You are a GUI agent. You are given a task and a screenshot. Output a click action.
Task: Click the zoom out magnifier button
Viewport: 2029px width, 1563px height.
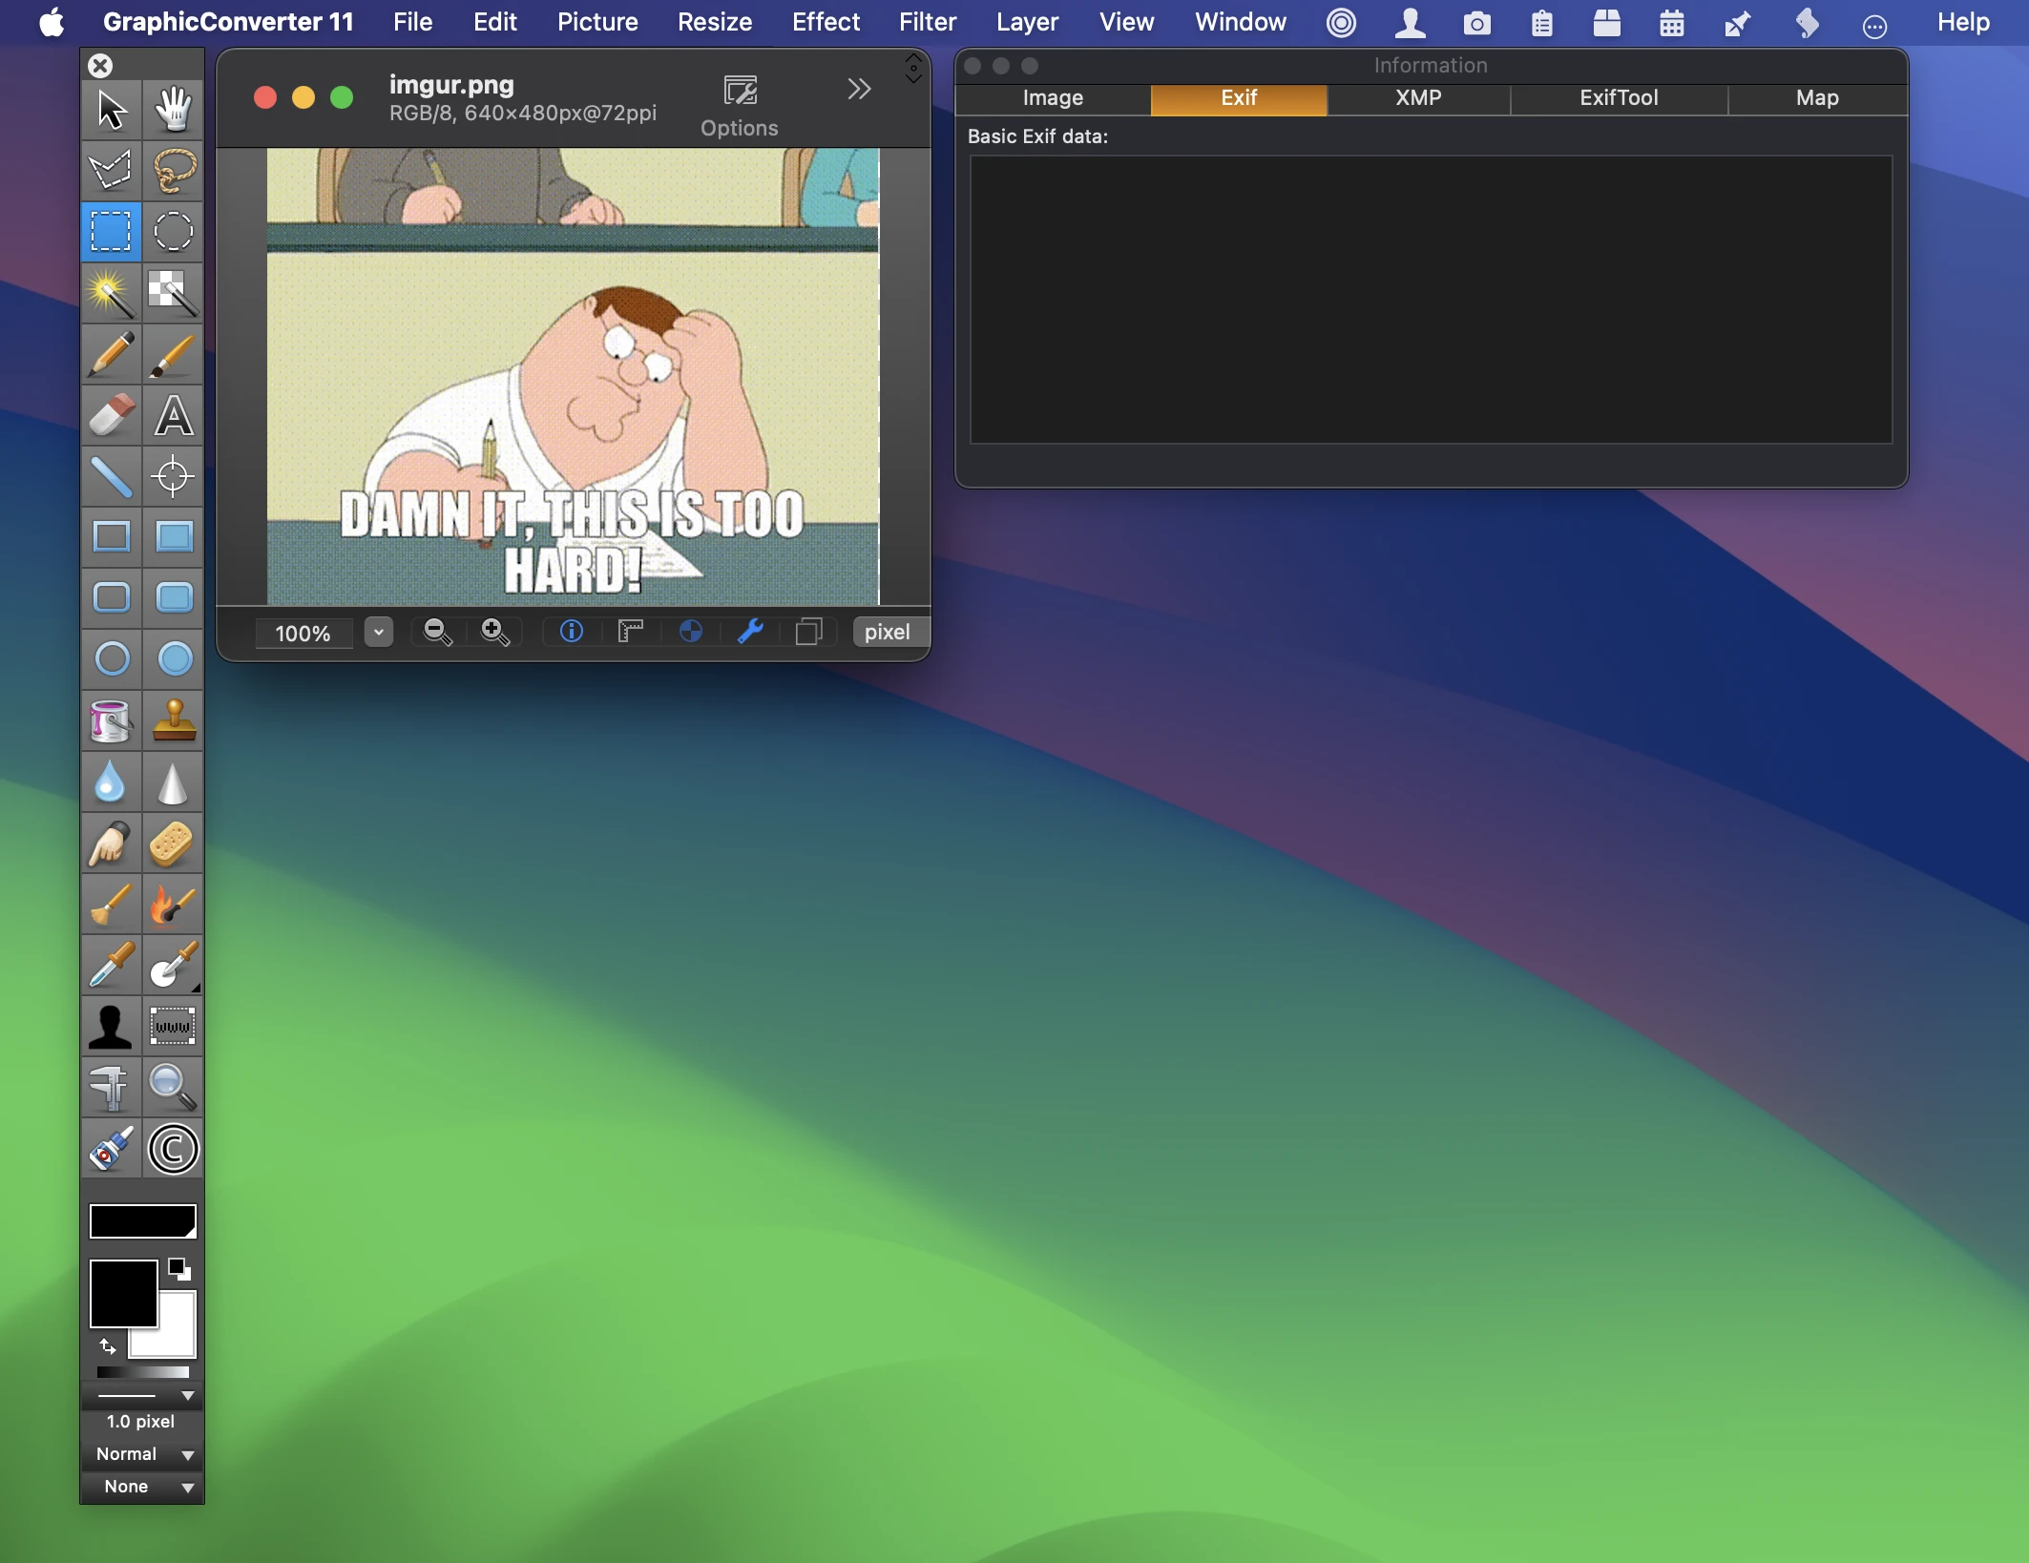click(437, 632)
